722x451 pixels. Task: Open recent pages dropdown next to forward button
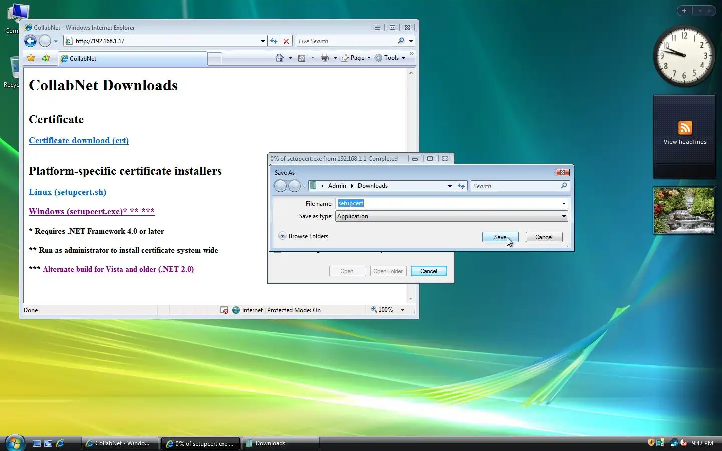click(56, 41)
